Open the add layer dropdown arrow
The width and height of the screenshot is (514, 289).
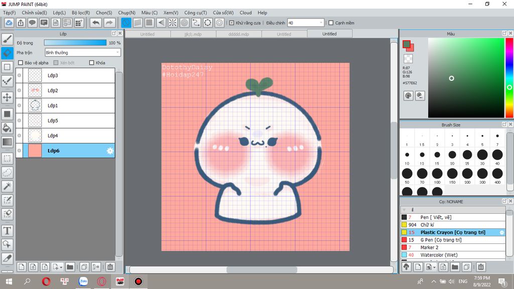tap(61, 267)
